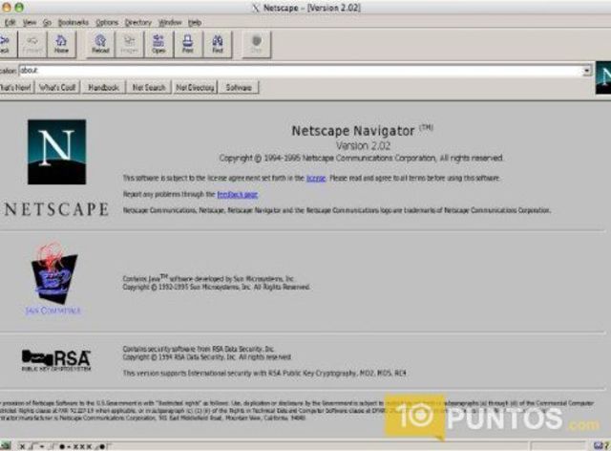Click the Net Directory button
Image resolution: width=611 pixels, height=451 pixels.
[x=195, y=87]
